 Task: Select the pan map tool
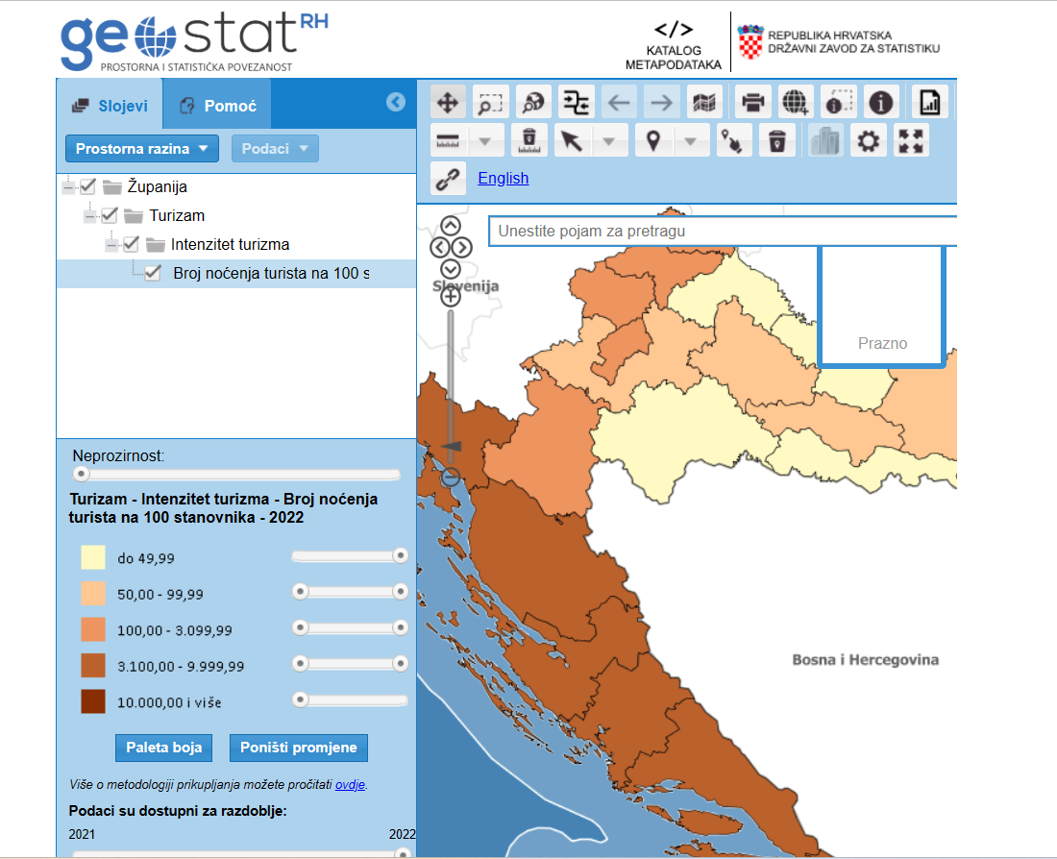448,101
